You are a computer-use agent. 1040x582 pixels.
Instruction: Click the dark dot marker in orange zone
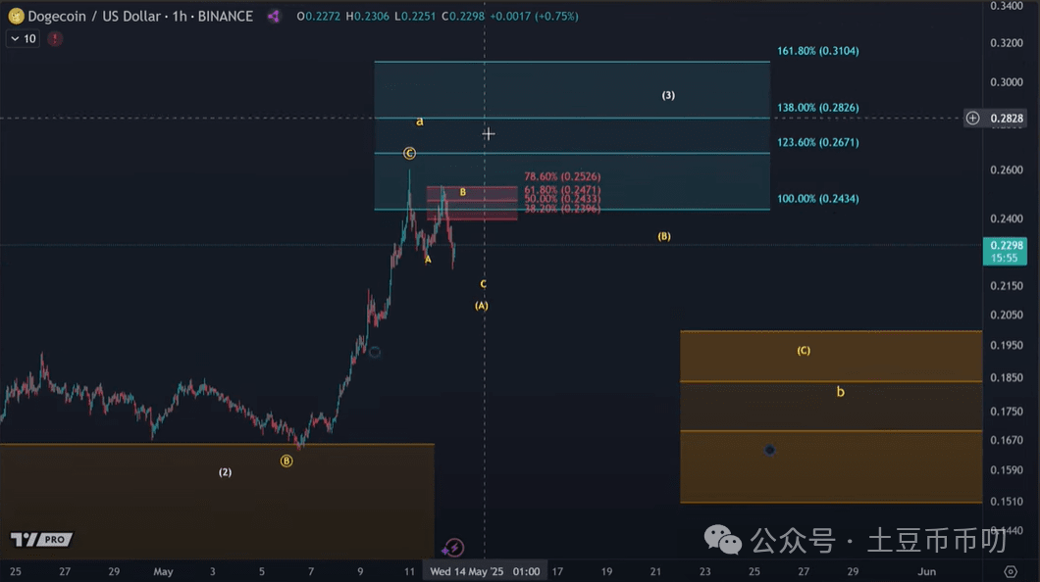point(769,451)
